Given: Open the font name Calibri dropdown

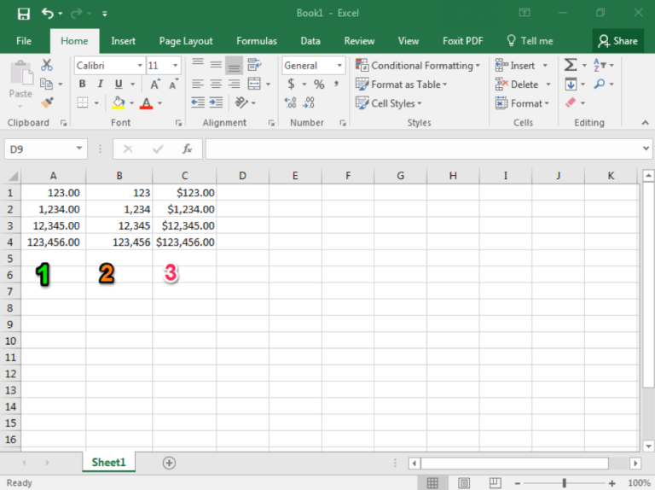Looking at the screenshot, I should click(139, 66).
